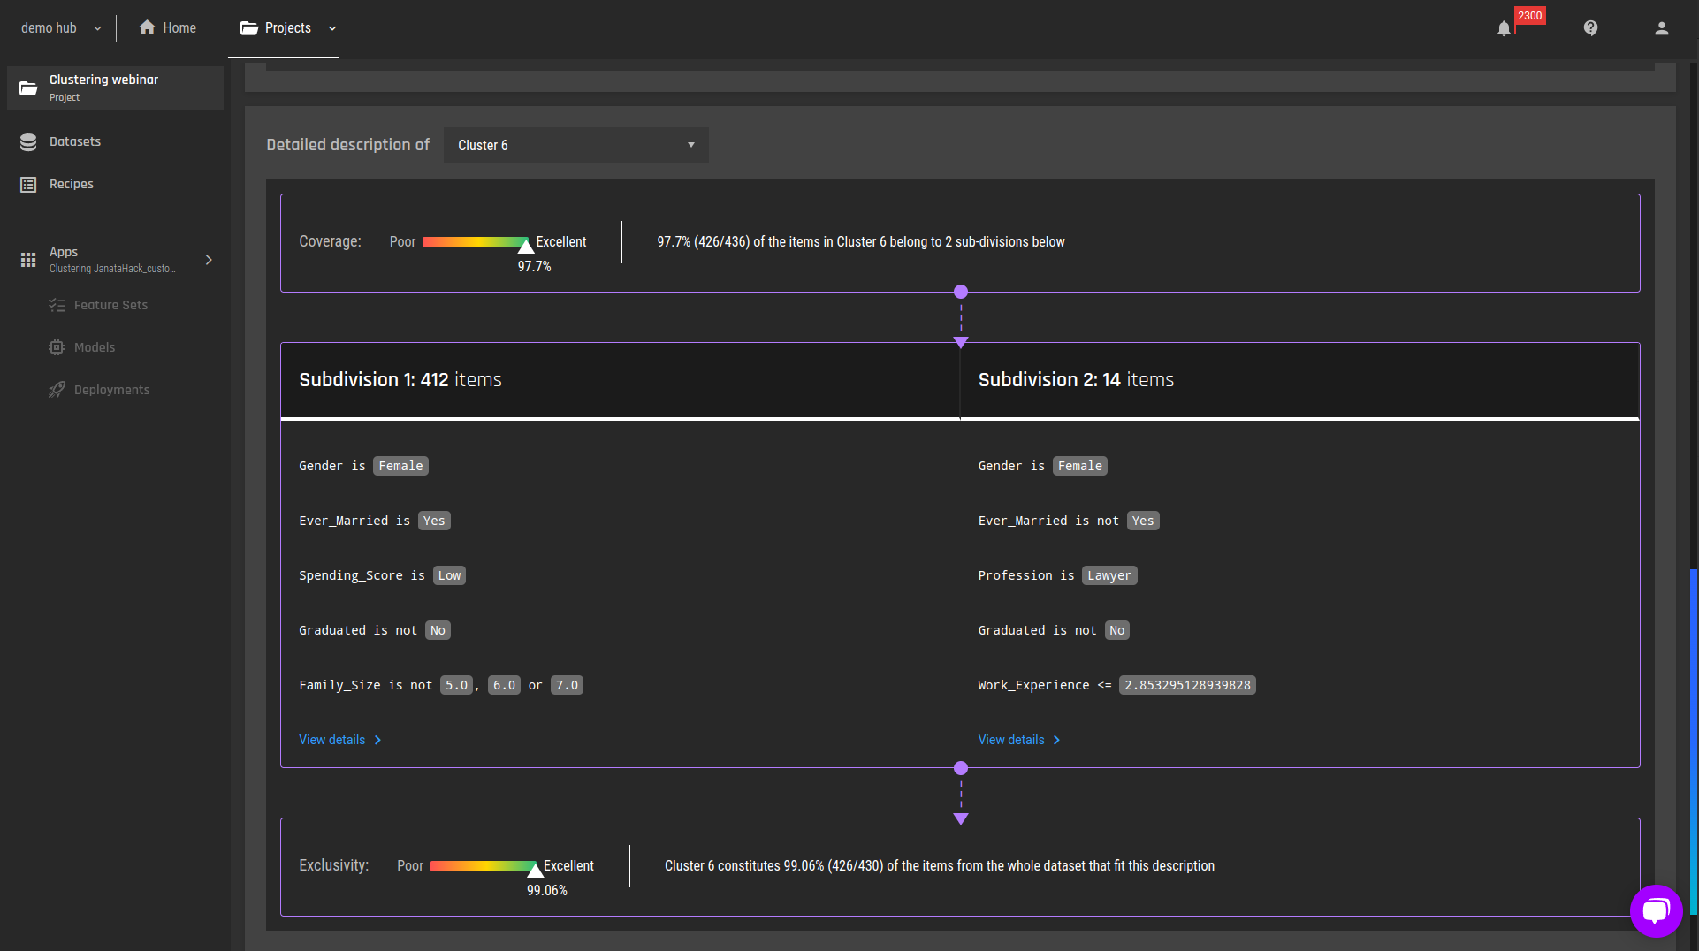This screenshot has width=1699, height=951.
Task: Open the Projects dropdown chevron
Action: pos(332,28)
